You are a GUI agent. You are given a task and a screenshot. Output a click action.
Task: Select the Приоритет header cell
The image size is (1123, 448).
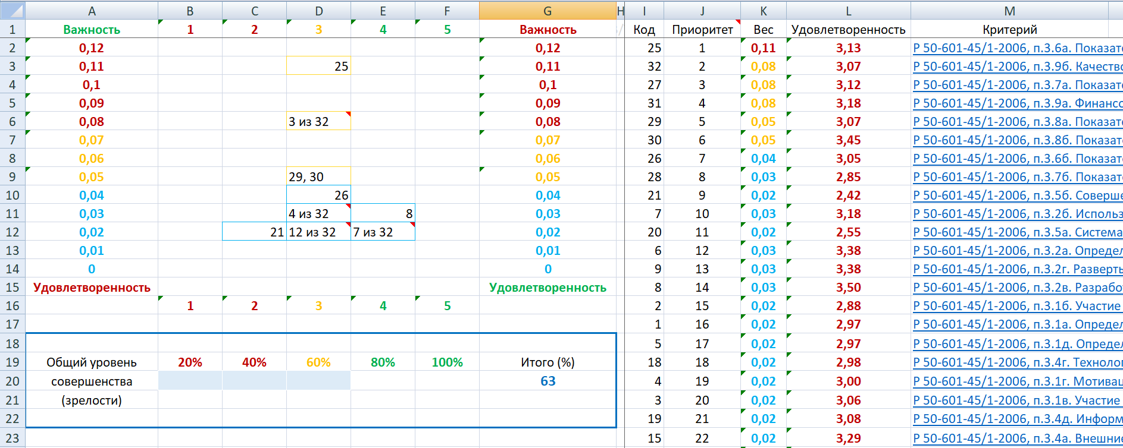pos(702,30)
